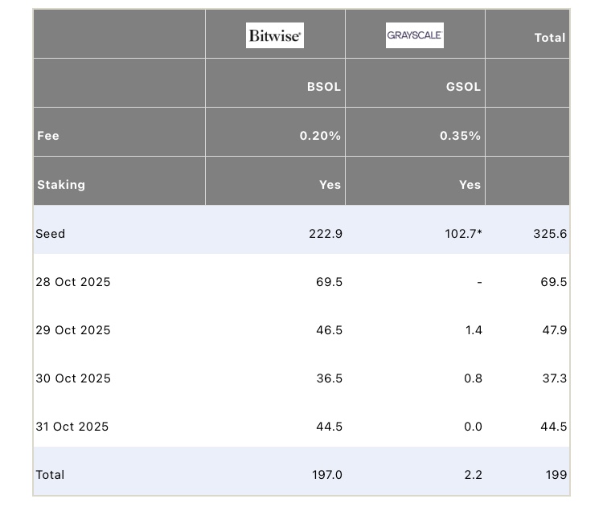Click the Seed row label
This screenshot has width=603, height=511.
[x=50, y=234]
